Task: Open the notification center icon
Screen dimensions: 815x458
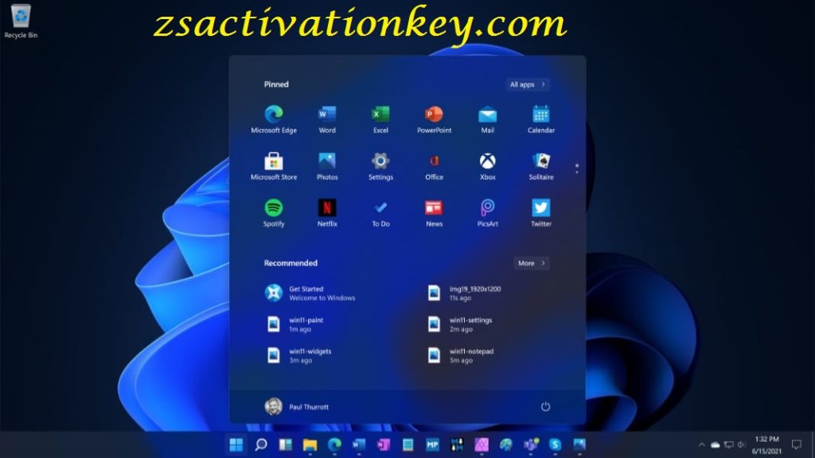Action: (797, 444)
